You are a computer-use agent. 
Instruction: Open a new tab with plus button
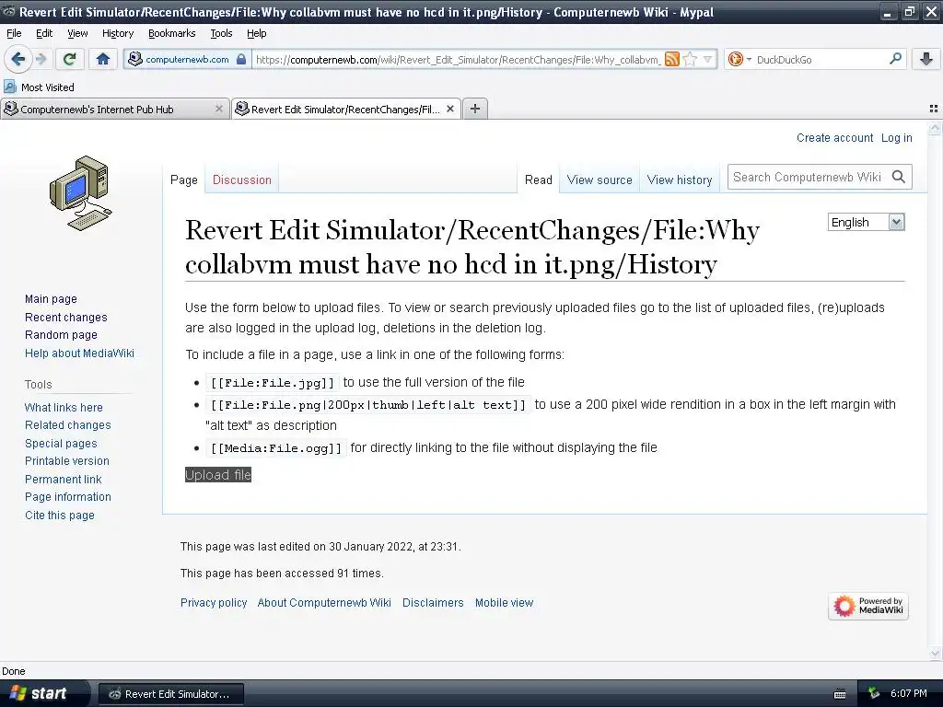475,109
